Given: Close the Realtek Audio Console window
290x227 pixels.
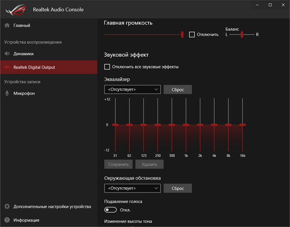Looking at the screenshot, I should coord(283,5).
